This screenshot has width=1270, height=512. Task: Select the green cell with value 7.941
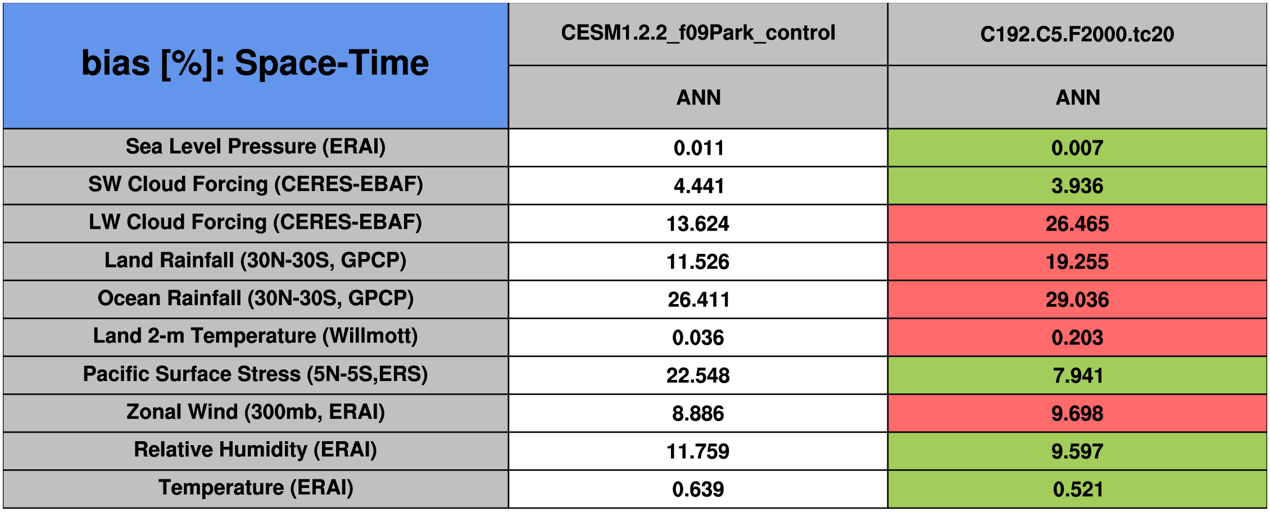[x=1077, y=375]
